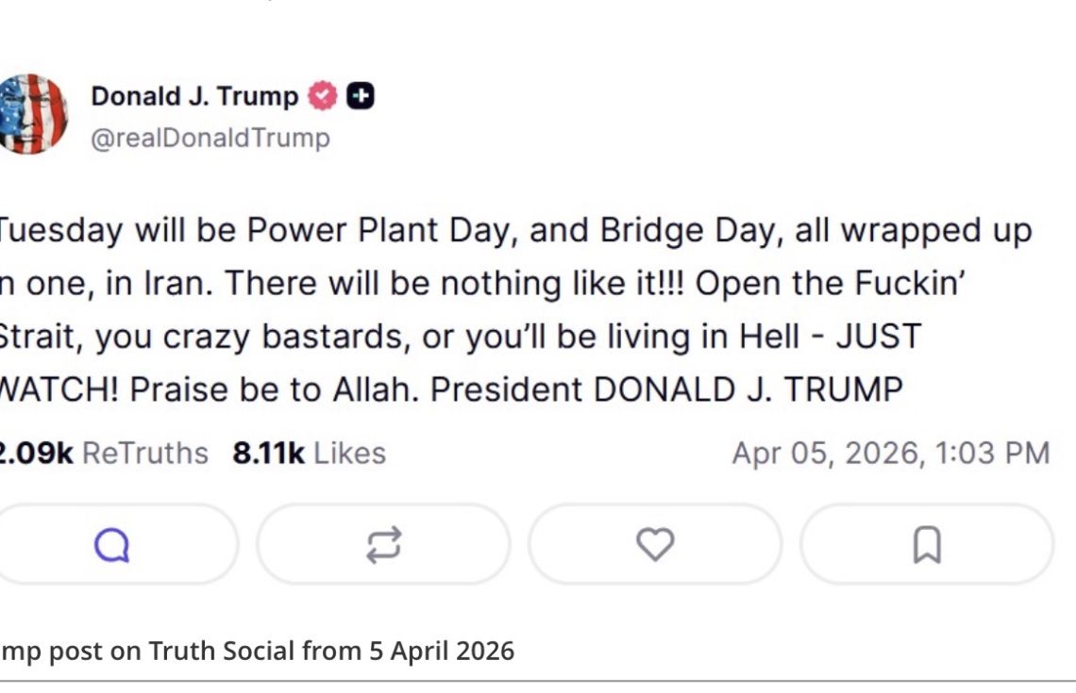1076x693 pixels.
Task: View the 2.09k ReTruths count
Action: (x=102, y=454)
